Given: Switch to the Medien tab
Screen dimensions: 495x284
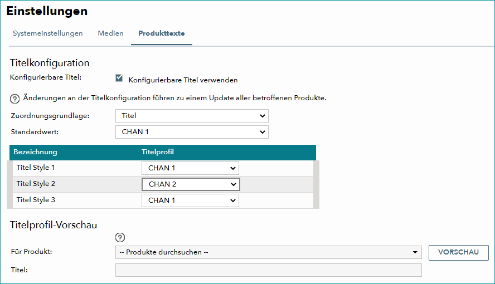Looking at the screenshot, I should pos(110,33).
